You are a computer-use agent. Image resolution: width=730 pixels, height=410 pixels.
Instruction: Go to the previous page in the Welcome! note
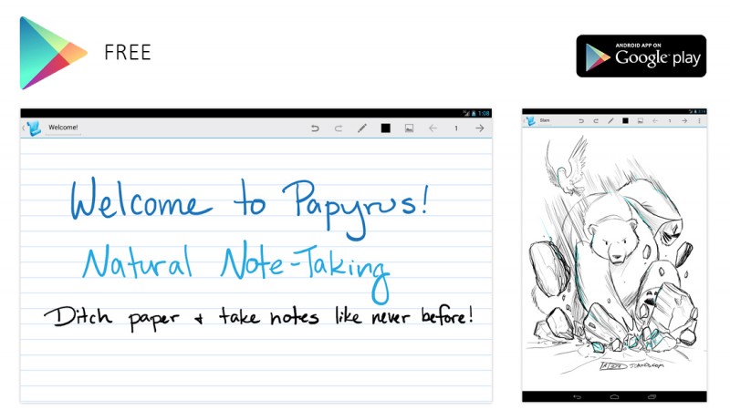point(433,128)
